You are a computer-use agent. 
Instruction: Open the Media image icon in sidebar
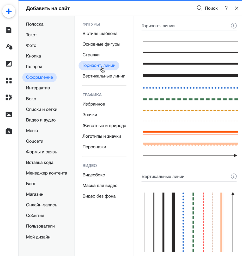9,114
